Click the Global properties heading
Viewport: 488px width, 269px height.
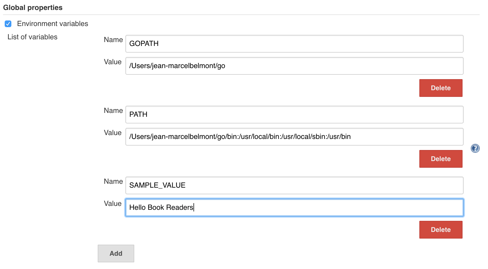click(33, 7)
